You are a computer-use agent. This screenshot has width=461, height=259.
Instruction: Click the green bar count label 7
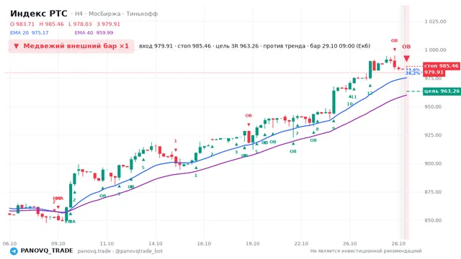297,134
